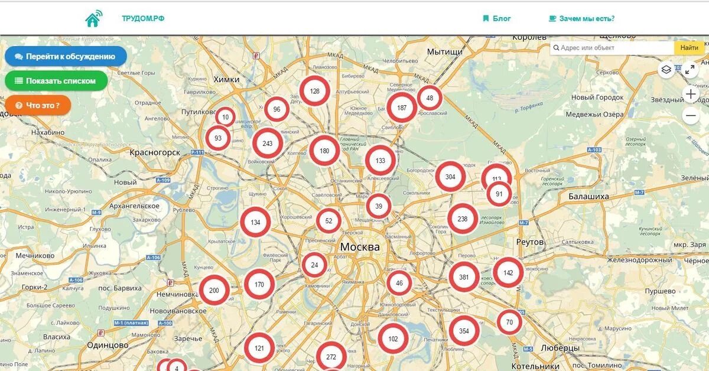Screen dimensions: 709x371
Task: Click the Перейти к обсуждению button
Action: click(x=66, y=57)
